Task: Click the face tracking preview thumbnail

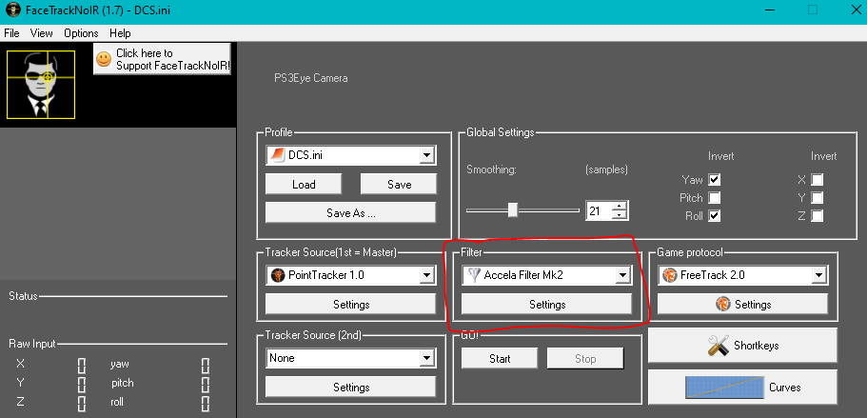Action: tap(42, 85)
